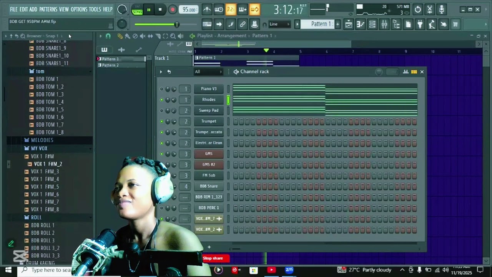Select the playlist Draw pencil tool
492x277 pixels.
click(x=120, y=36)
